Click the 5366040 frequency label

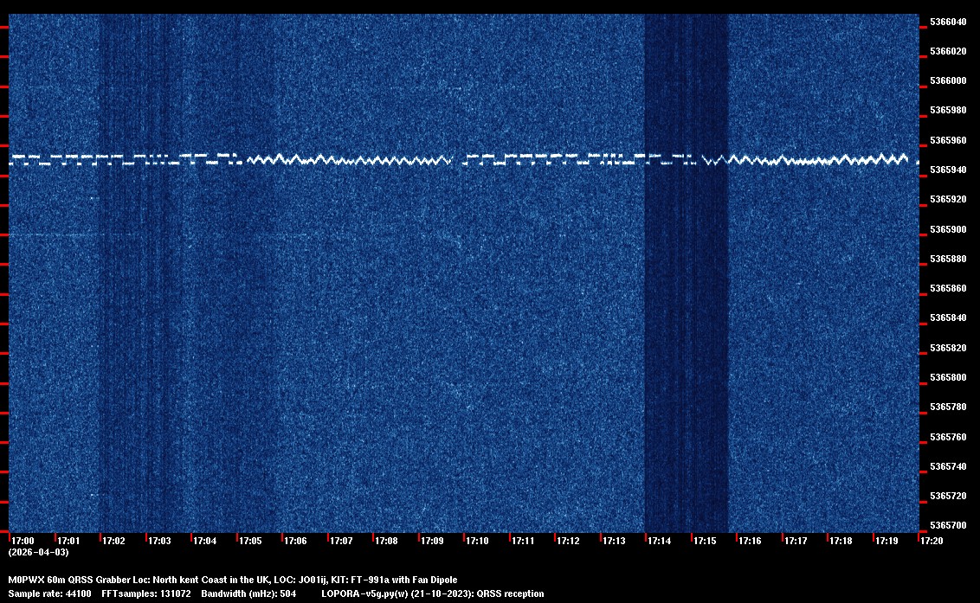click(948, 22)
